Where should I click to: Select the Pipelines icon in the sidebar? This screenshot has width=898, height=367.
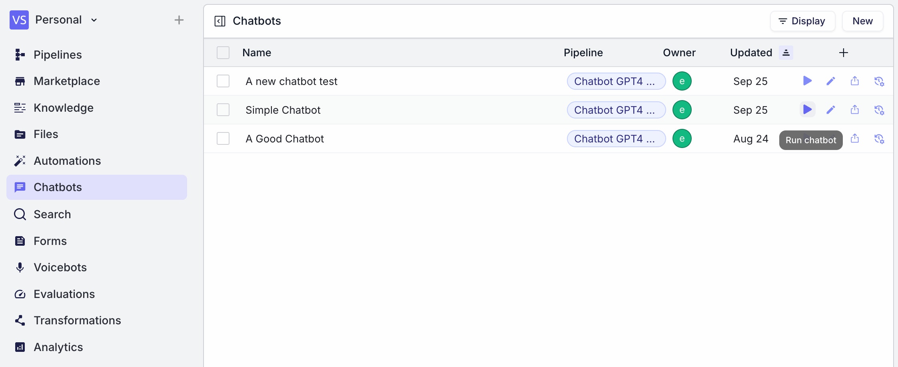coord(20,55)
